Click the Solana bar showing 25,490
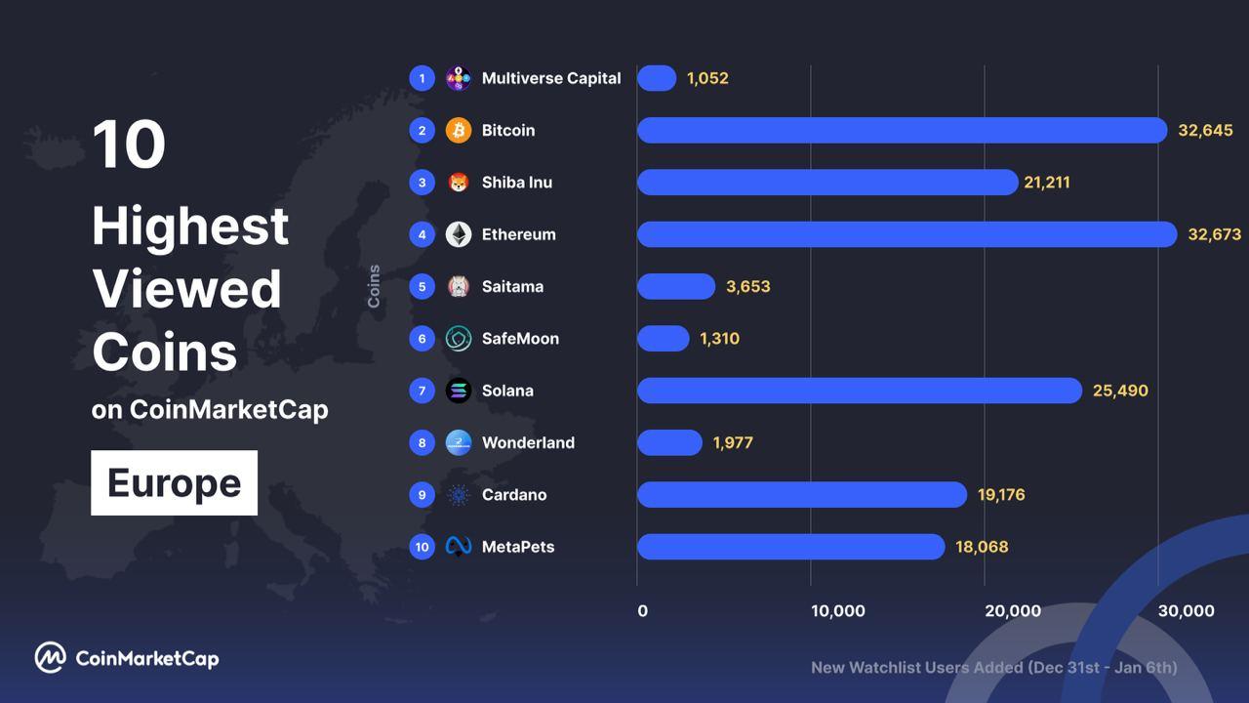 point(860,391)
